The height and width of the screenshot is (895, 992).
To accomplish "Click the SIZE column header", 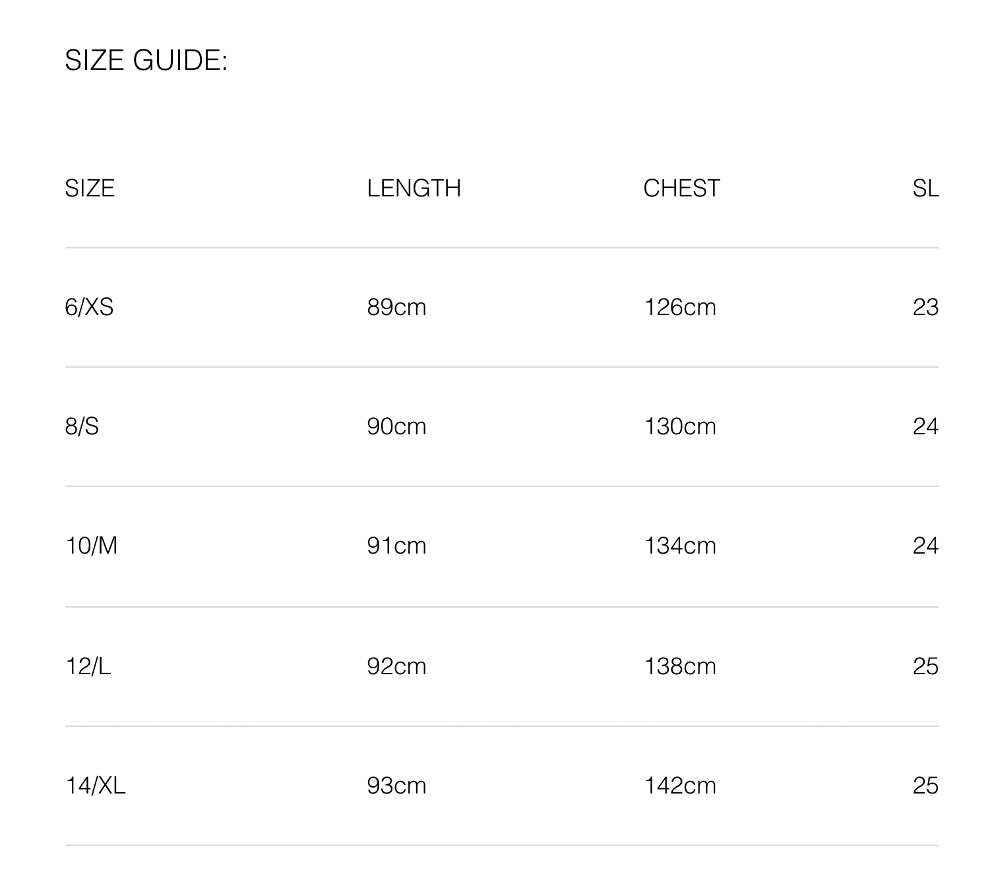I will click(90, 188).
